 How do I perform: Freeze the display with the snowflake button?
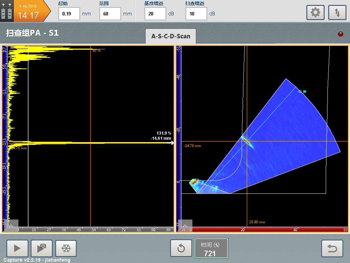[66, 248]
